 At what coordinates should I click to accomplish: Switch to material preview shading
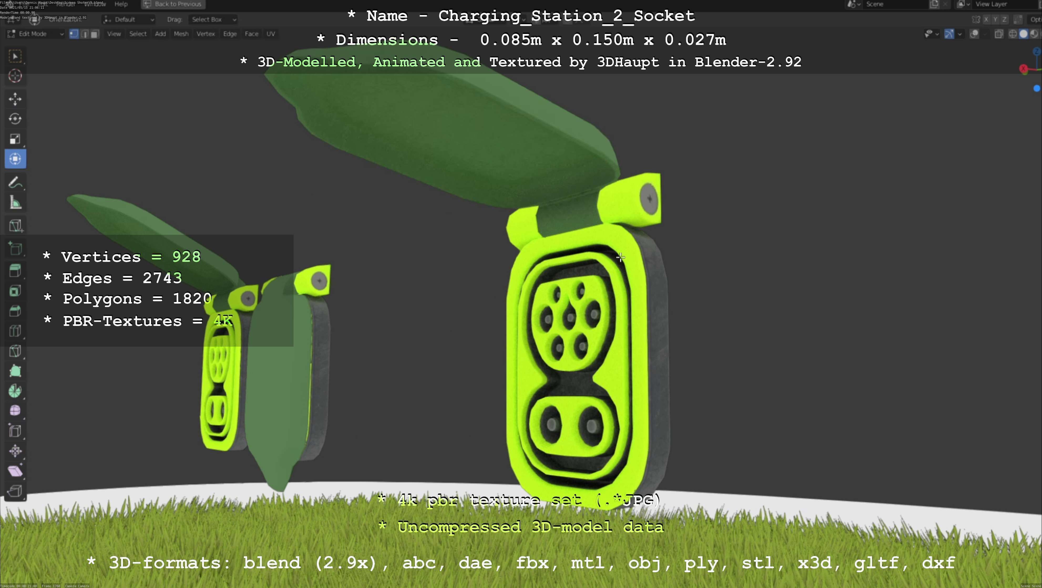click(1034, 34)
